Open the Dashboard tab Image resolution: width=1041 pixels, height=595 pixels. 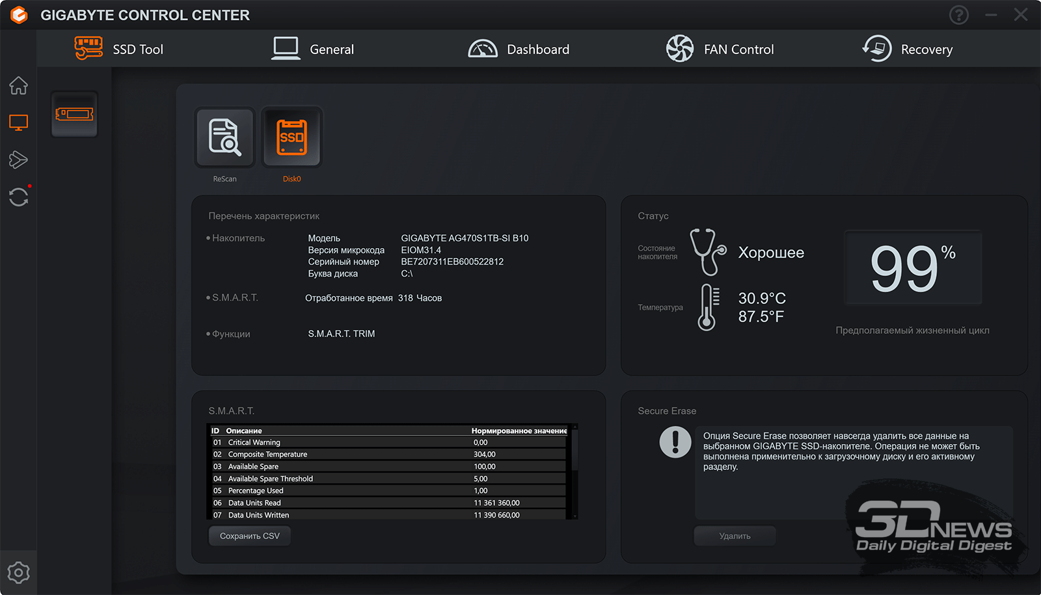(x=519, y=49)
